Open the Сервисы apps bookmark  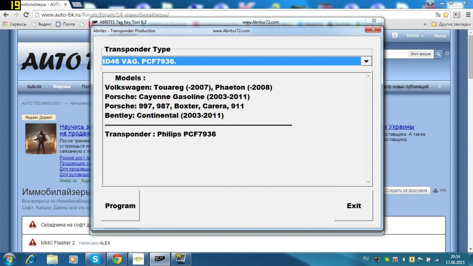(x=14, y=24)
